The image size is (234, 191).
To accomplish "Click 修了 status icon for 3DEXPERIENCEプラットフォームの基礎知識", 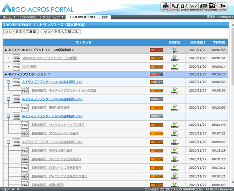I will [175, 50].
